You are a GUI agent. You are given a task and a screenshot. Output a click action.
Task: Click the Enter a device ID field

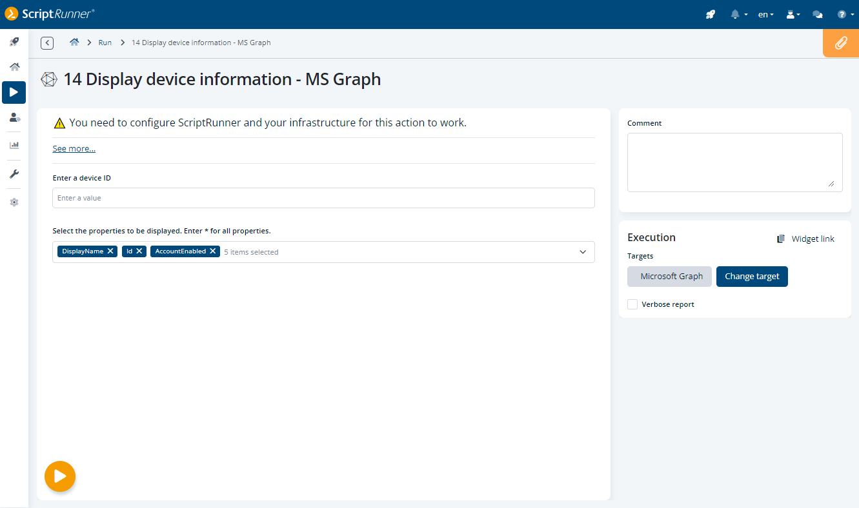[323, 198]
